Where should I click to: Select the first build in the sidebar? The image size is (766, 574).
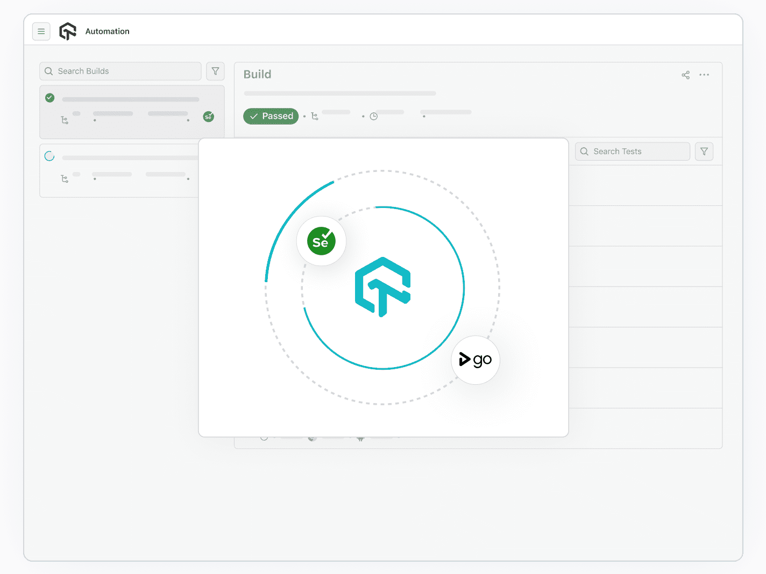[131, 112]
